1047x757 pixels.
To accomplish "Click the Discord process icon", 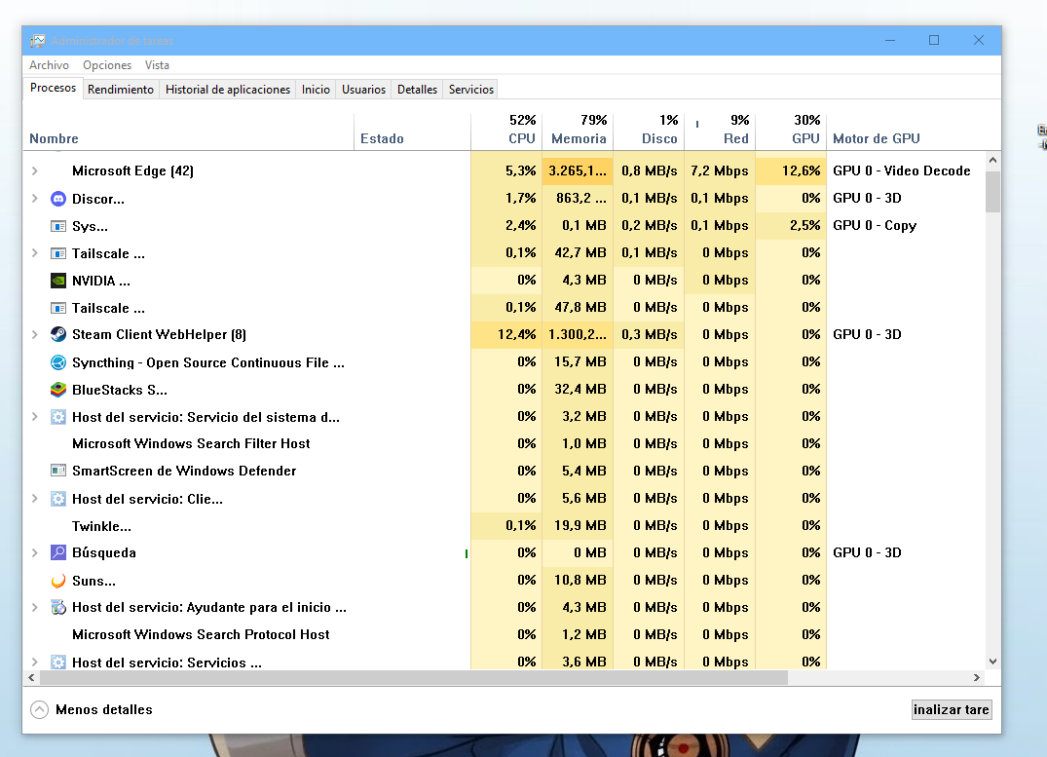I will (x=58, y=199).
